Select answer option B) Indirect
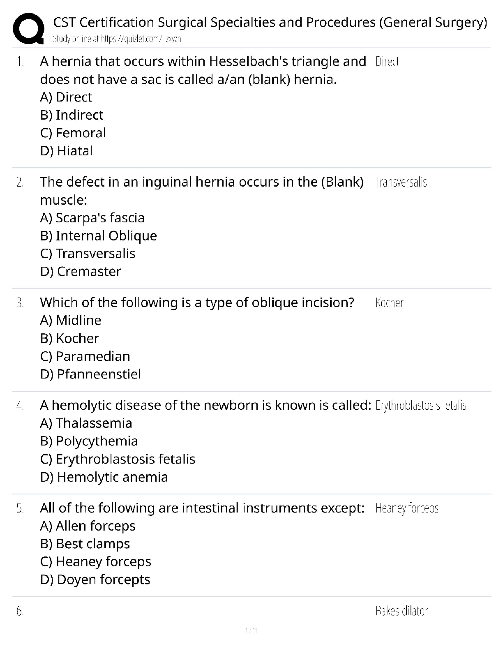The image size is (503, 651). (72, 115)
